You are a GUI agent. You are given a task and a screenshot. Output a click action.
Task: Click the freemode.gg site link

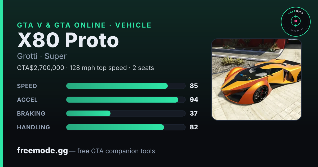(x=42, y=151)
